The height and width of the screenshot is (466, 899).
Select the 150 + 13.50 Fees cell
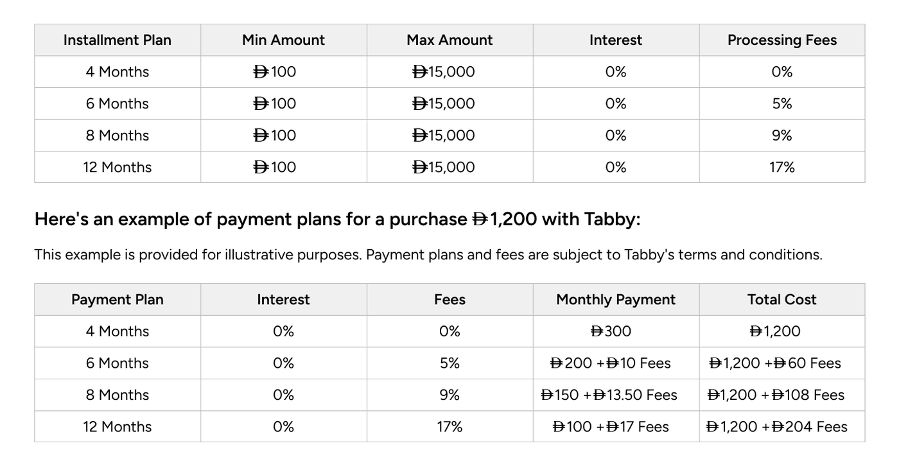coord(609,395)
